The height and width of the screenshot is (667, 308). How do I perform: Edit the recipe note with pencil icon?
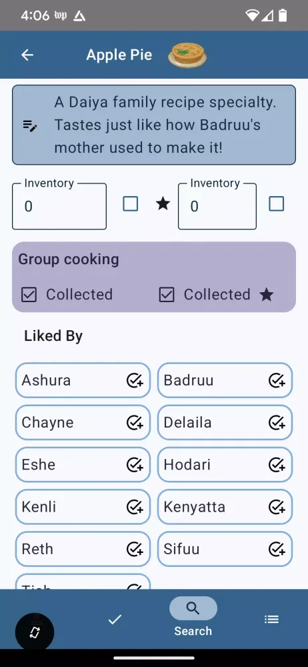[30, 125]
